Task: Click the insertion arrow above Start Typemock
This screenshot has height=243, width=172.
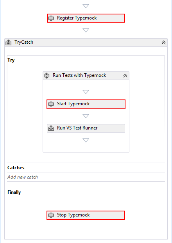Action: (x=86, y=92)
